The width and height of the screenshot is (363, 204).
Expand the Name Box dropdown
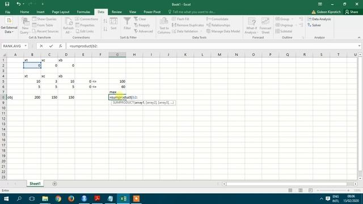(26, 46)
